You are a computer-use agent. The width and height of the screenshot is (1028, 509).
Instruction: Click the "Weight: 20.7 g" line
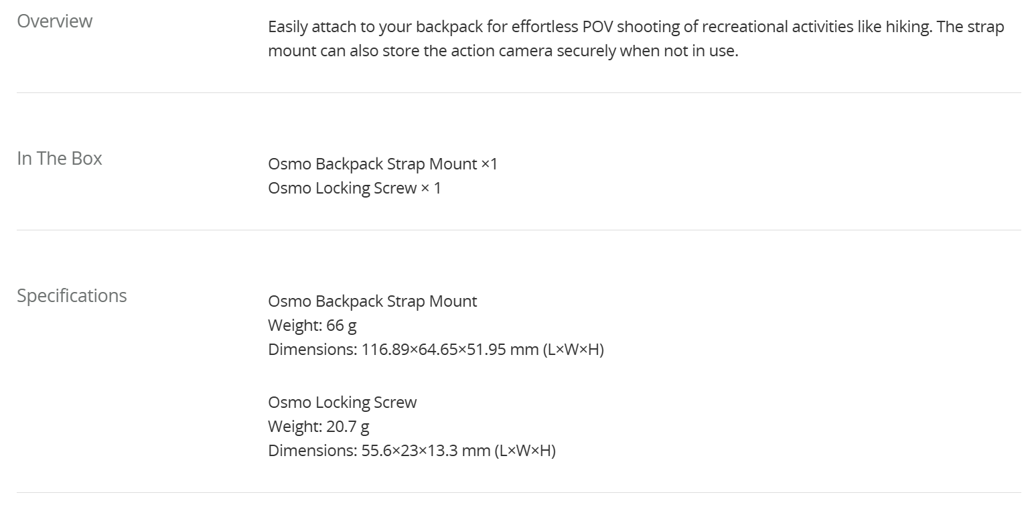pyautogui.click(x=319, y=427)
